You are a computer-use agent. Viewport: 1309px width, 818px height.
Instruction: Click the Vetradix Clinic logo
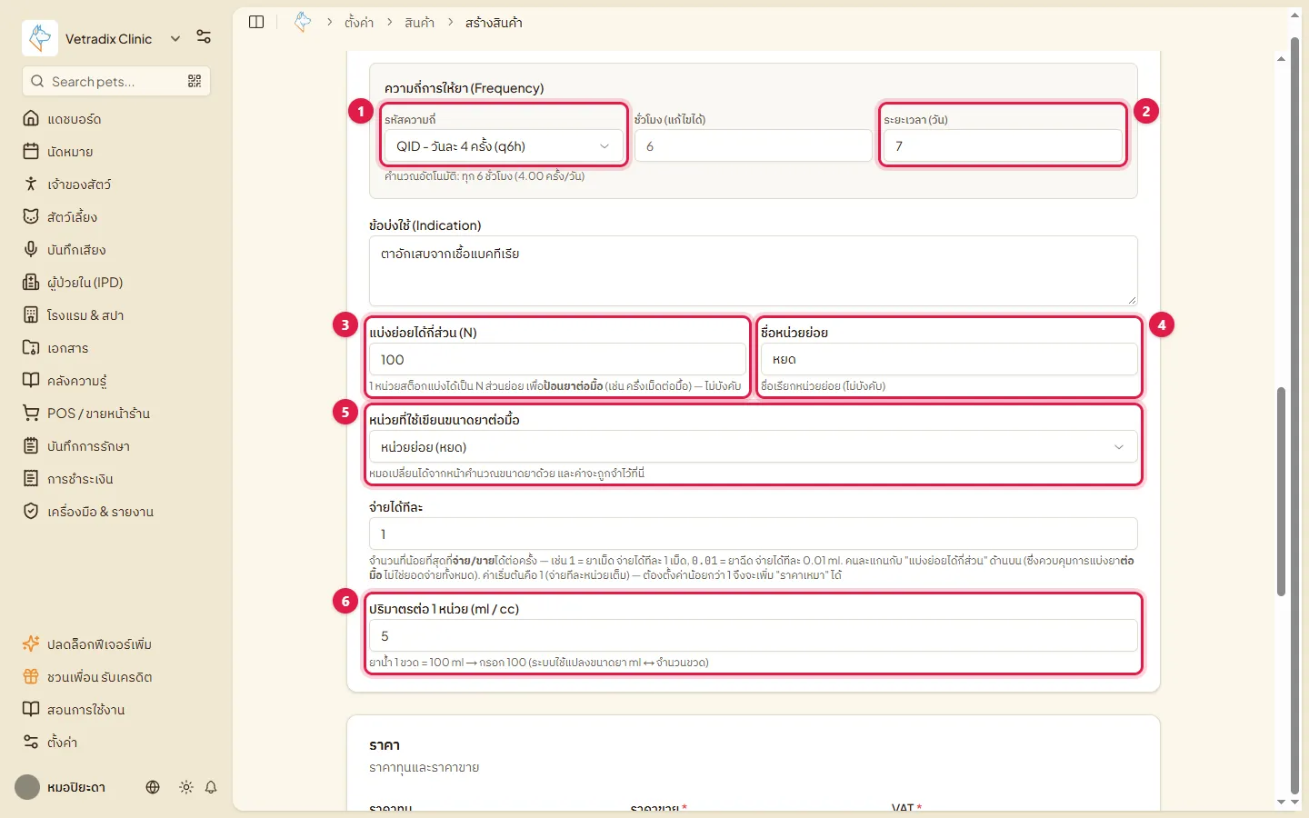[40, 38]
